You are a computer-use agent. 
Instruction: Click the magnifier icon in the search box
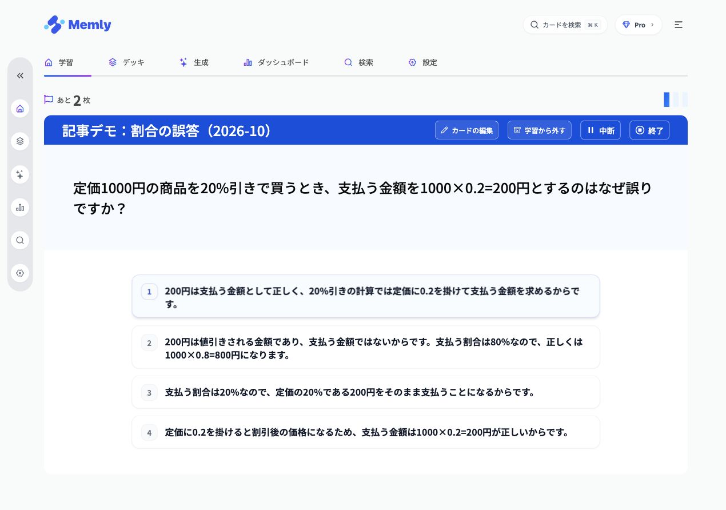point(534,25)
